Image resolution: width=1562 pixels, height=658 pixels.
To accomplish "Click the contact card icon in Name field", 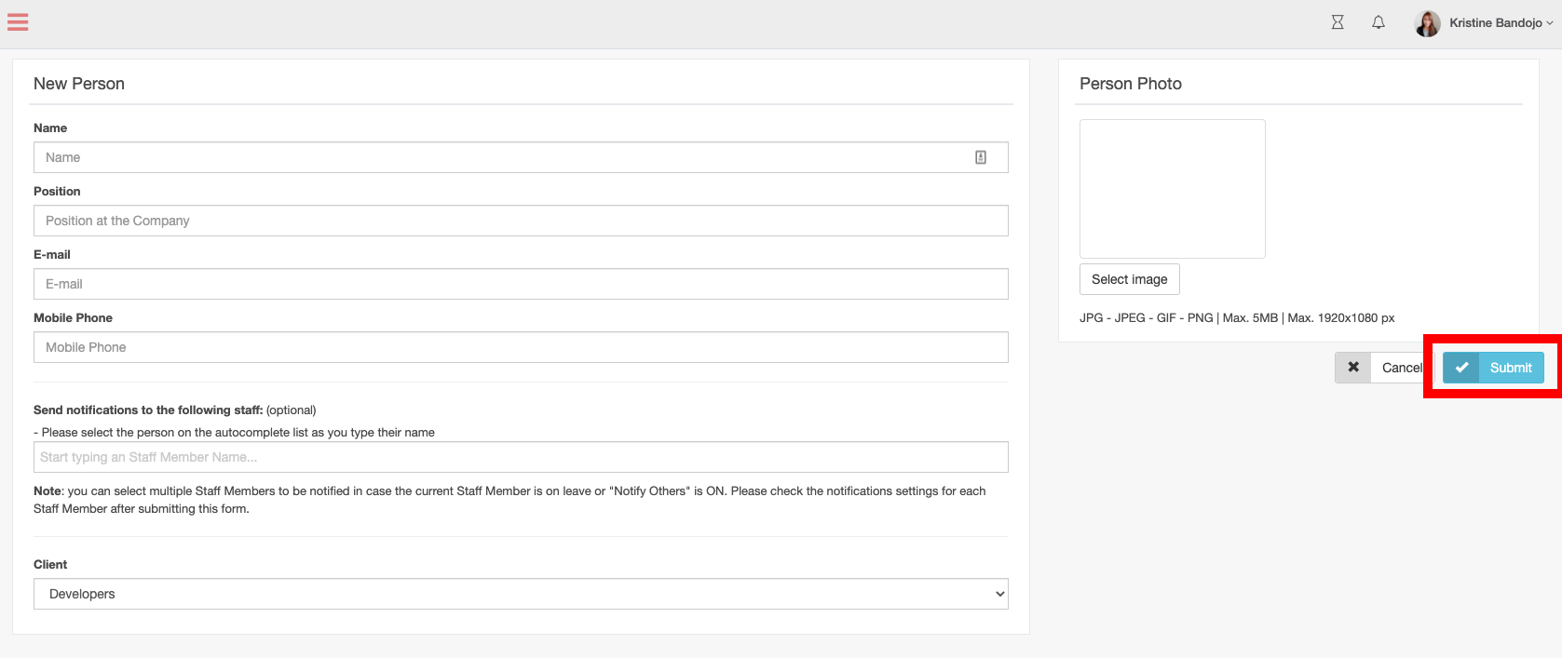I will [x=981, y=157].
